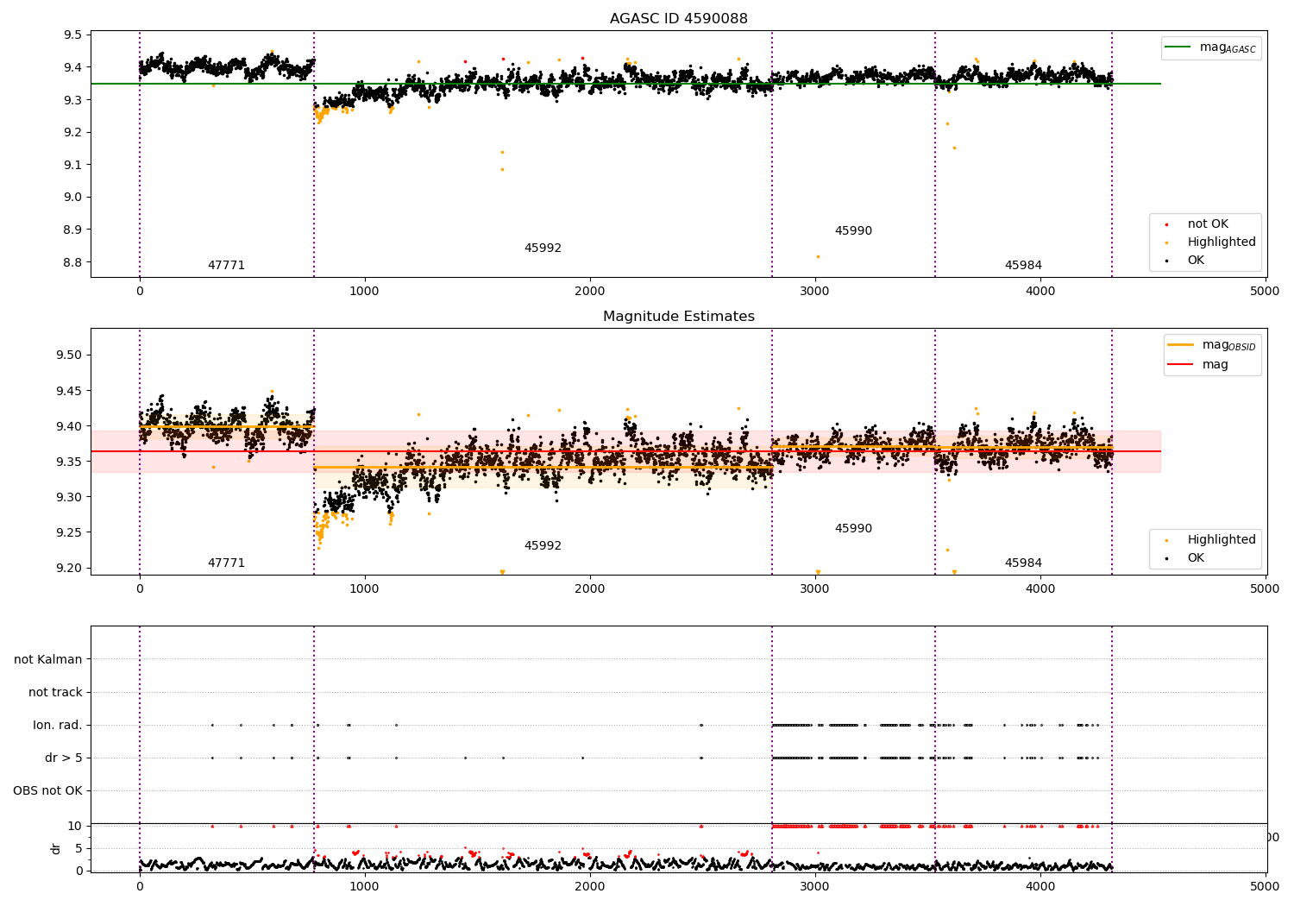
Task: Click the 9.50 y-tick of Magnitude Estimates plot
Action: tap(68, 355)
